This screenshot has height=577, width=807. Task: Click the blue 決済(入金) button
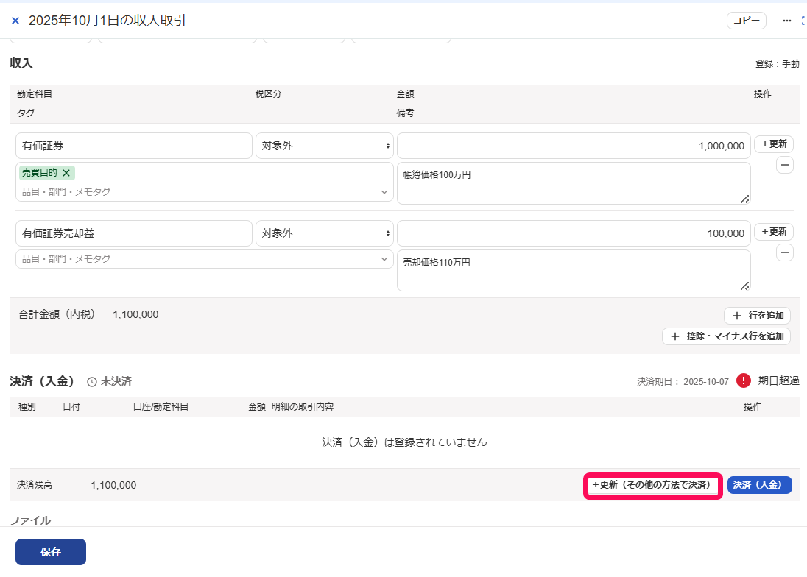[x=759, y=485]
